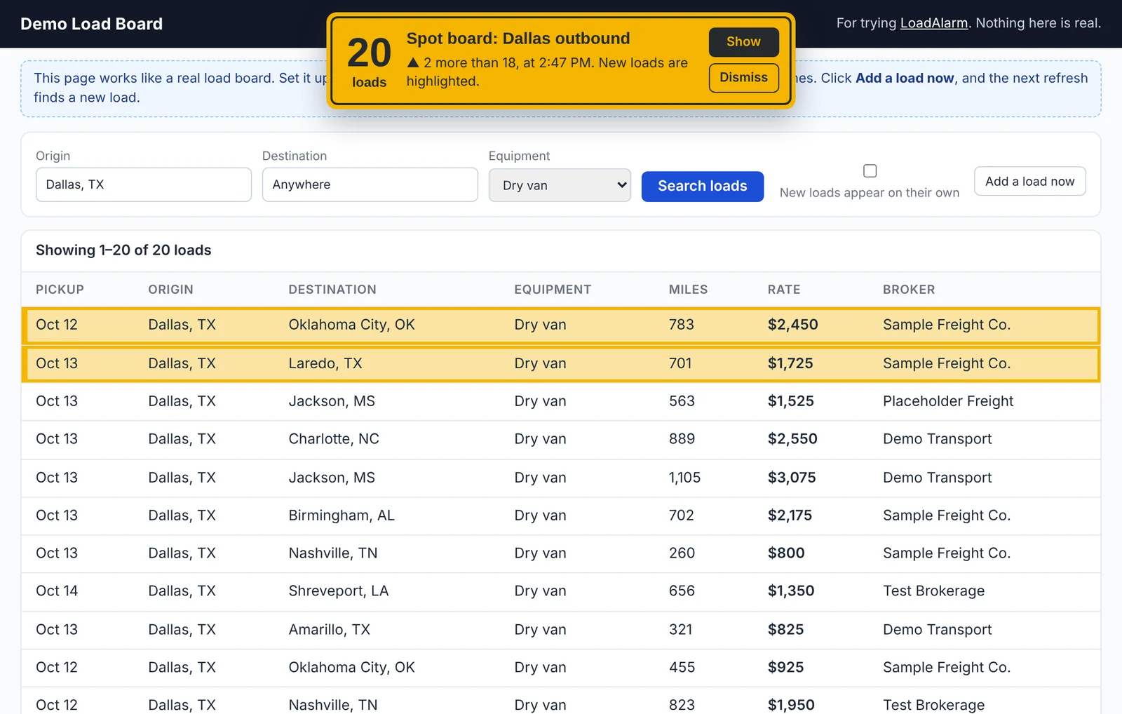
Task: Click the Showing 1–20 of 20 loads text
Action: pyautogui.click(x=123, y=250)
